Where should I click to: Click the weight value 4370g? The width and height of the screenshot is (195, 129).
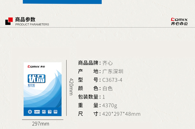(x=110, y=105)
